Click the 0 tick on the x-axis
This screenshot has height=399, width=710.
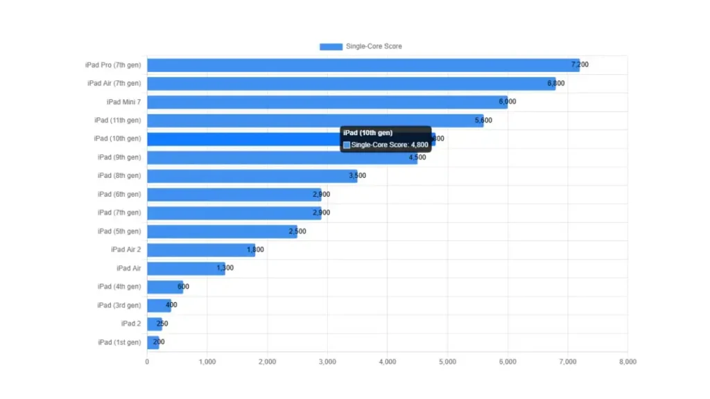point(147,362)
